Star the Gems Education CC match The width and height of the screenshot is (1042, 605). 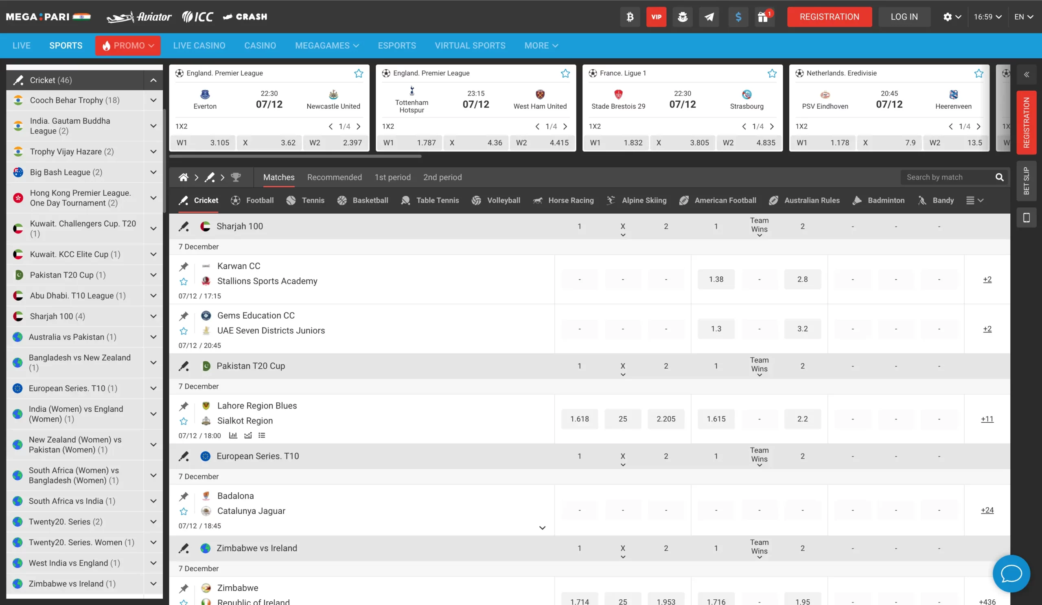pos(184,332)
